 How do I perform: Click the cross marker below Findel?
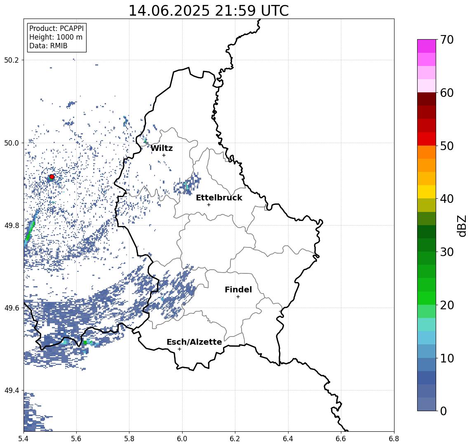pos(238,297)
